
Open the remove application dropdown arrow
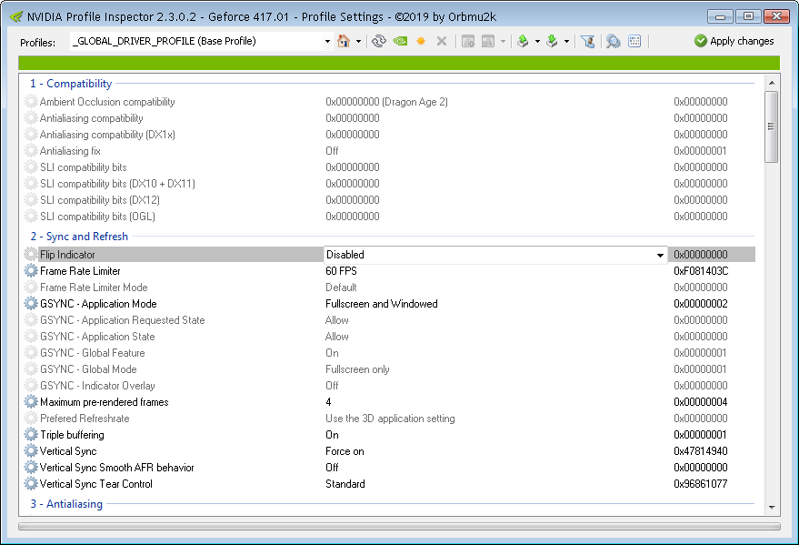pos(503,41)
